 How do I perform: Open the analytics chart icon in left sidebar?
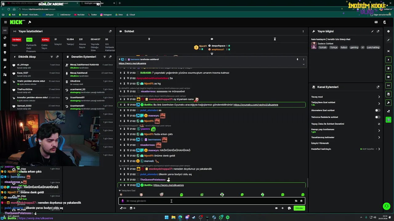[5, 45]
